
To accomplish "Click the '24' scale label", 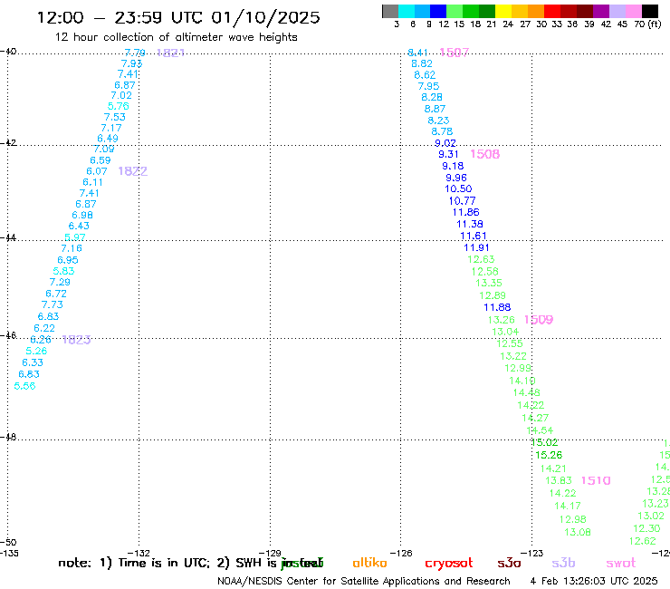I will [508, 24].
